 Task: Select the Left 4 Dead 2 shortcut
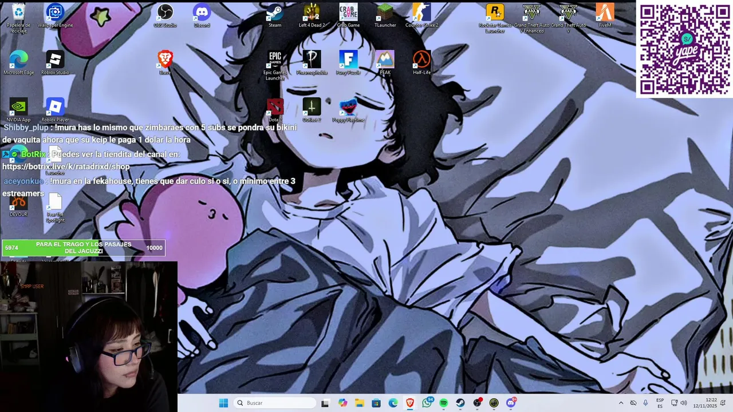point(312,15)
